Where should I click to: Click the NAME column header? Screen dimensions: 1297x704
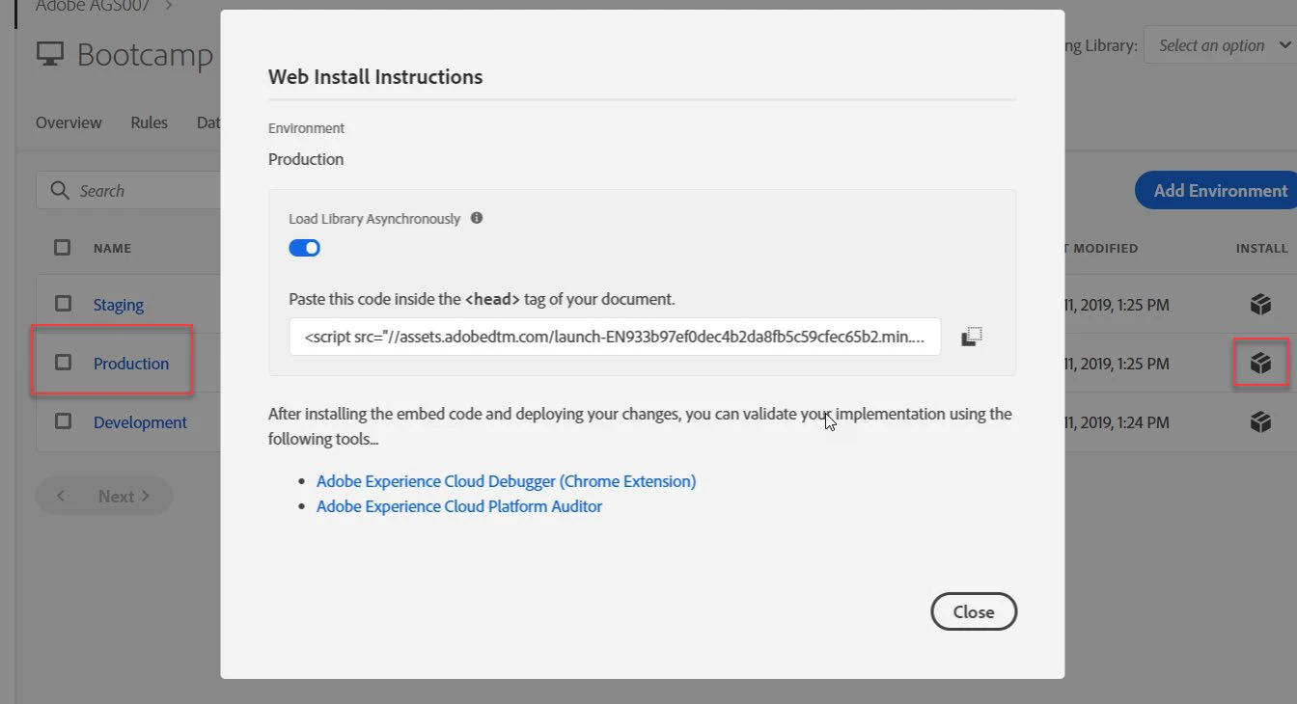point(112,248)
